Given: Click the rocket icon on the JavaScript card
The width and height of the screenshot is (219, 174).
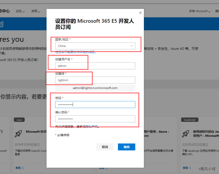Looking at the screenshot, I should click(186, 134).
